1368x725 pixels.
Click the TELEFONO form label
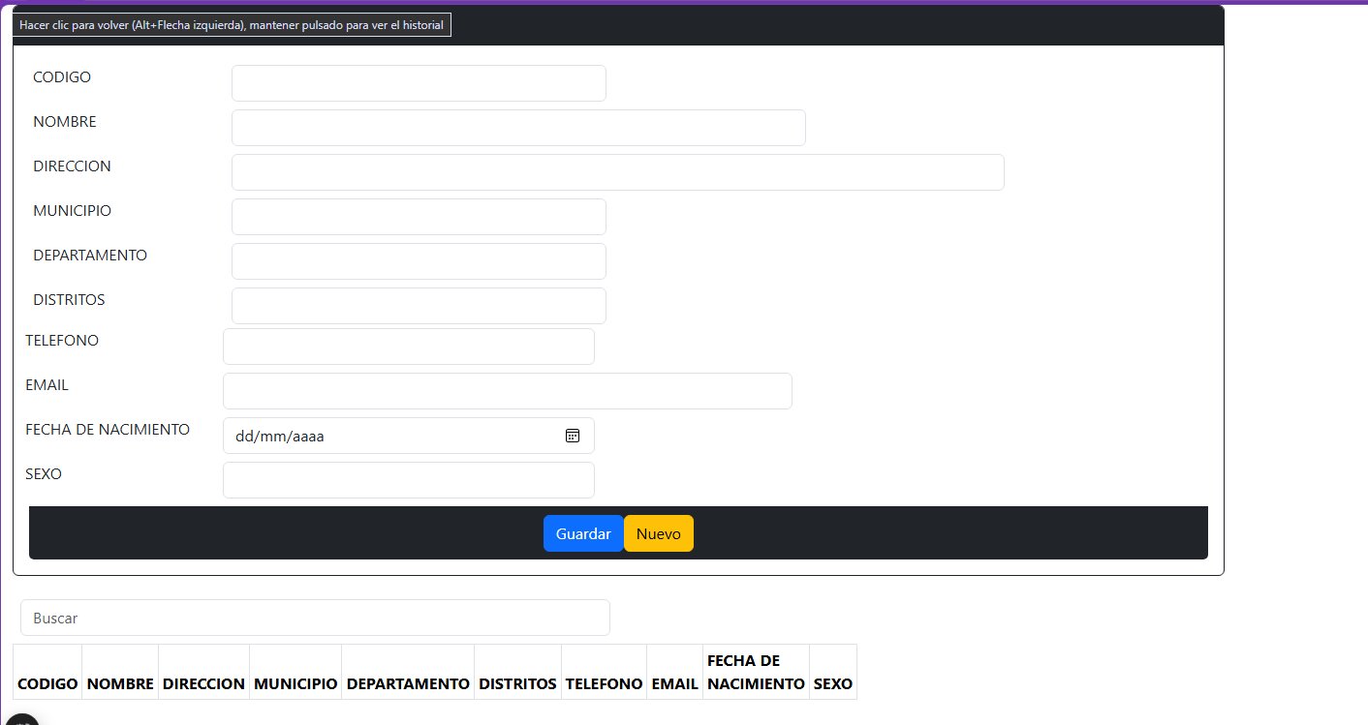62,340
